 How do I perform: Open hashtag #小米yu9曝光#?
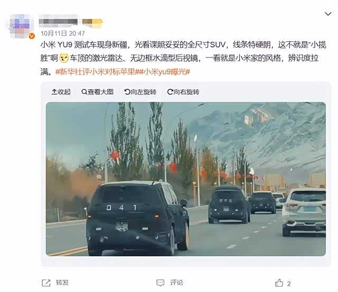click(x=165, y=72)
